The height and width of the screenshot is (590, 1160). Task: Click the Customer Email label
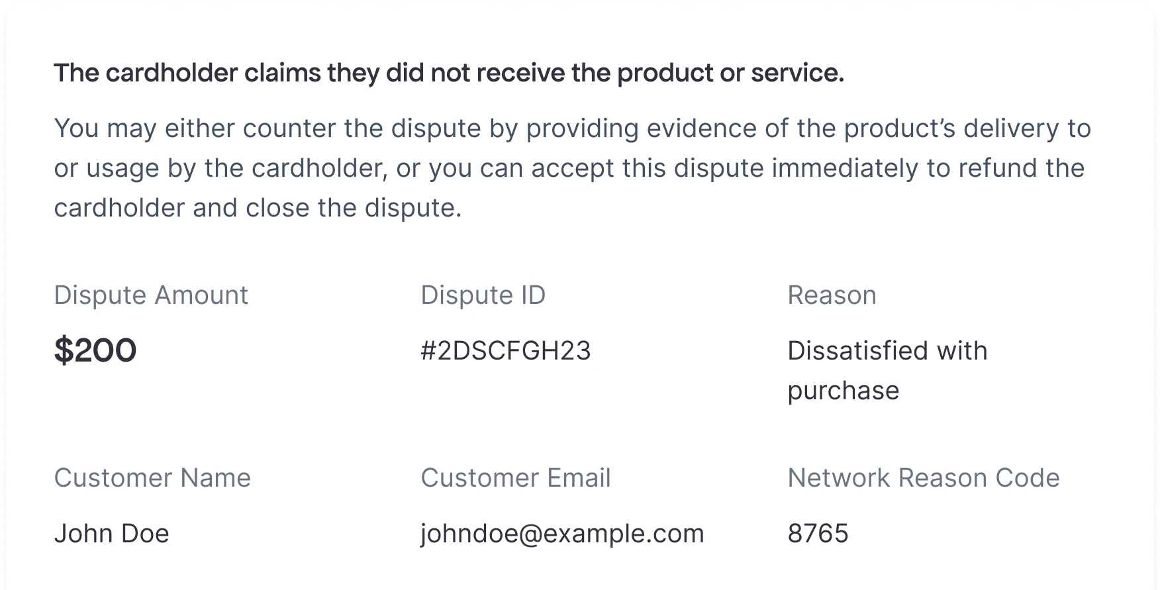515,478
